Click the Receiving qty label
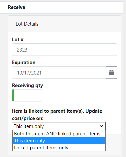The image size is (126, 157). (27, 85)
